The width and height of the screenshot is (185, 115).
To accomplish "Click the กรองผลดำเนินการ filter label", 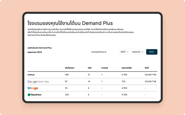I will tap(99, 52).
